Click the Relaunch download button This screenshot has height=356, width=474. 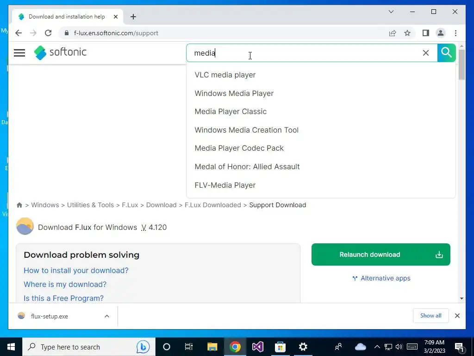pos(380,254)
